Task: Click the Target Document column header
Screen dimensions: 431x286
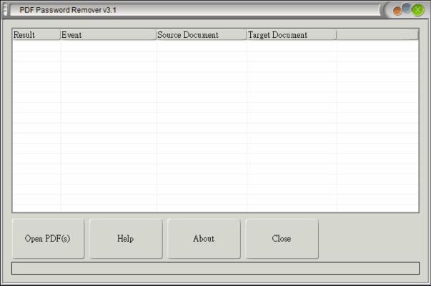Action: (292, 35)
